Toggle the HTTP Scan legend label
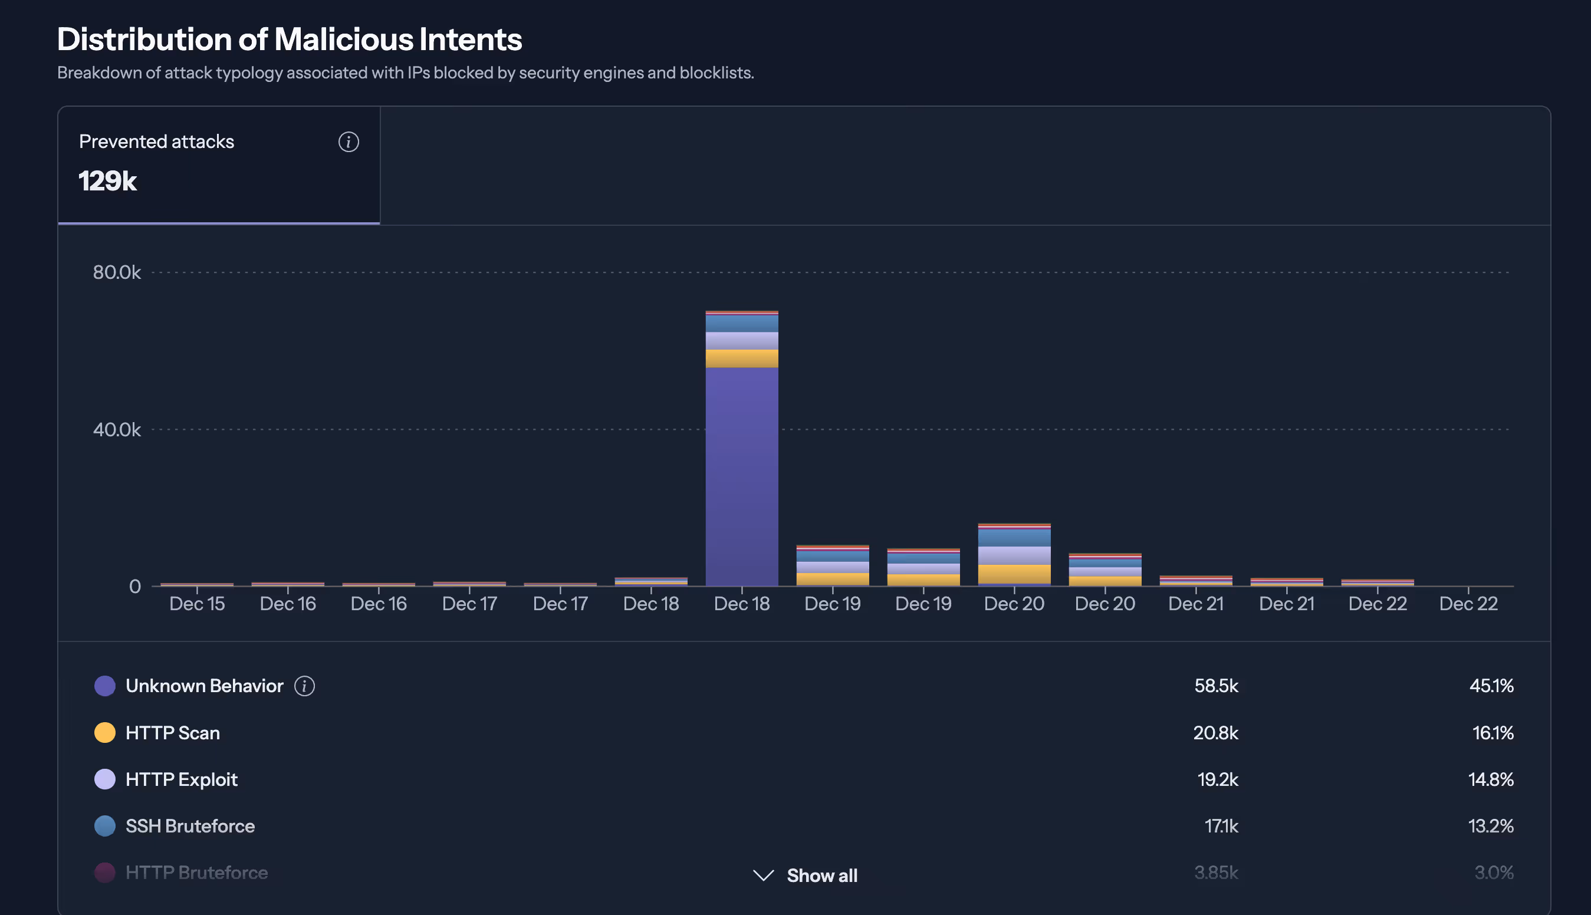This screenshot has width=1591, height=915. pos(173,733)
